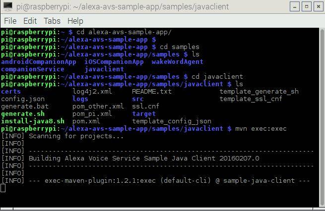325x211 pixels.
Task: Open the Help menu
Action: click(75, 21)
